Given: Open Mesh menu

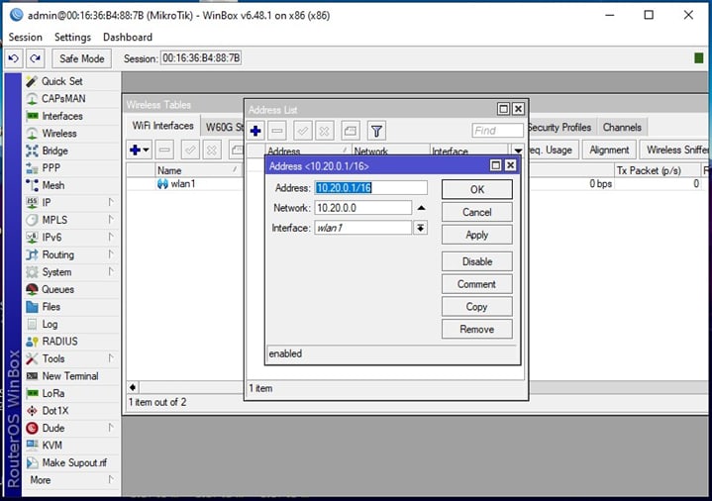Looking at the screenshot, I should 53,185.
